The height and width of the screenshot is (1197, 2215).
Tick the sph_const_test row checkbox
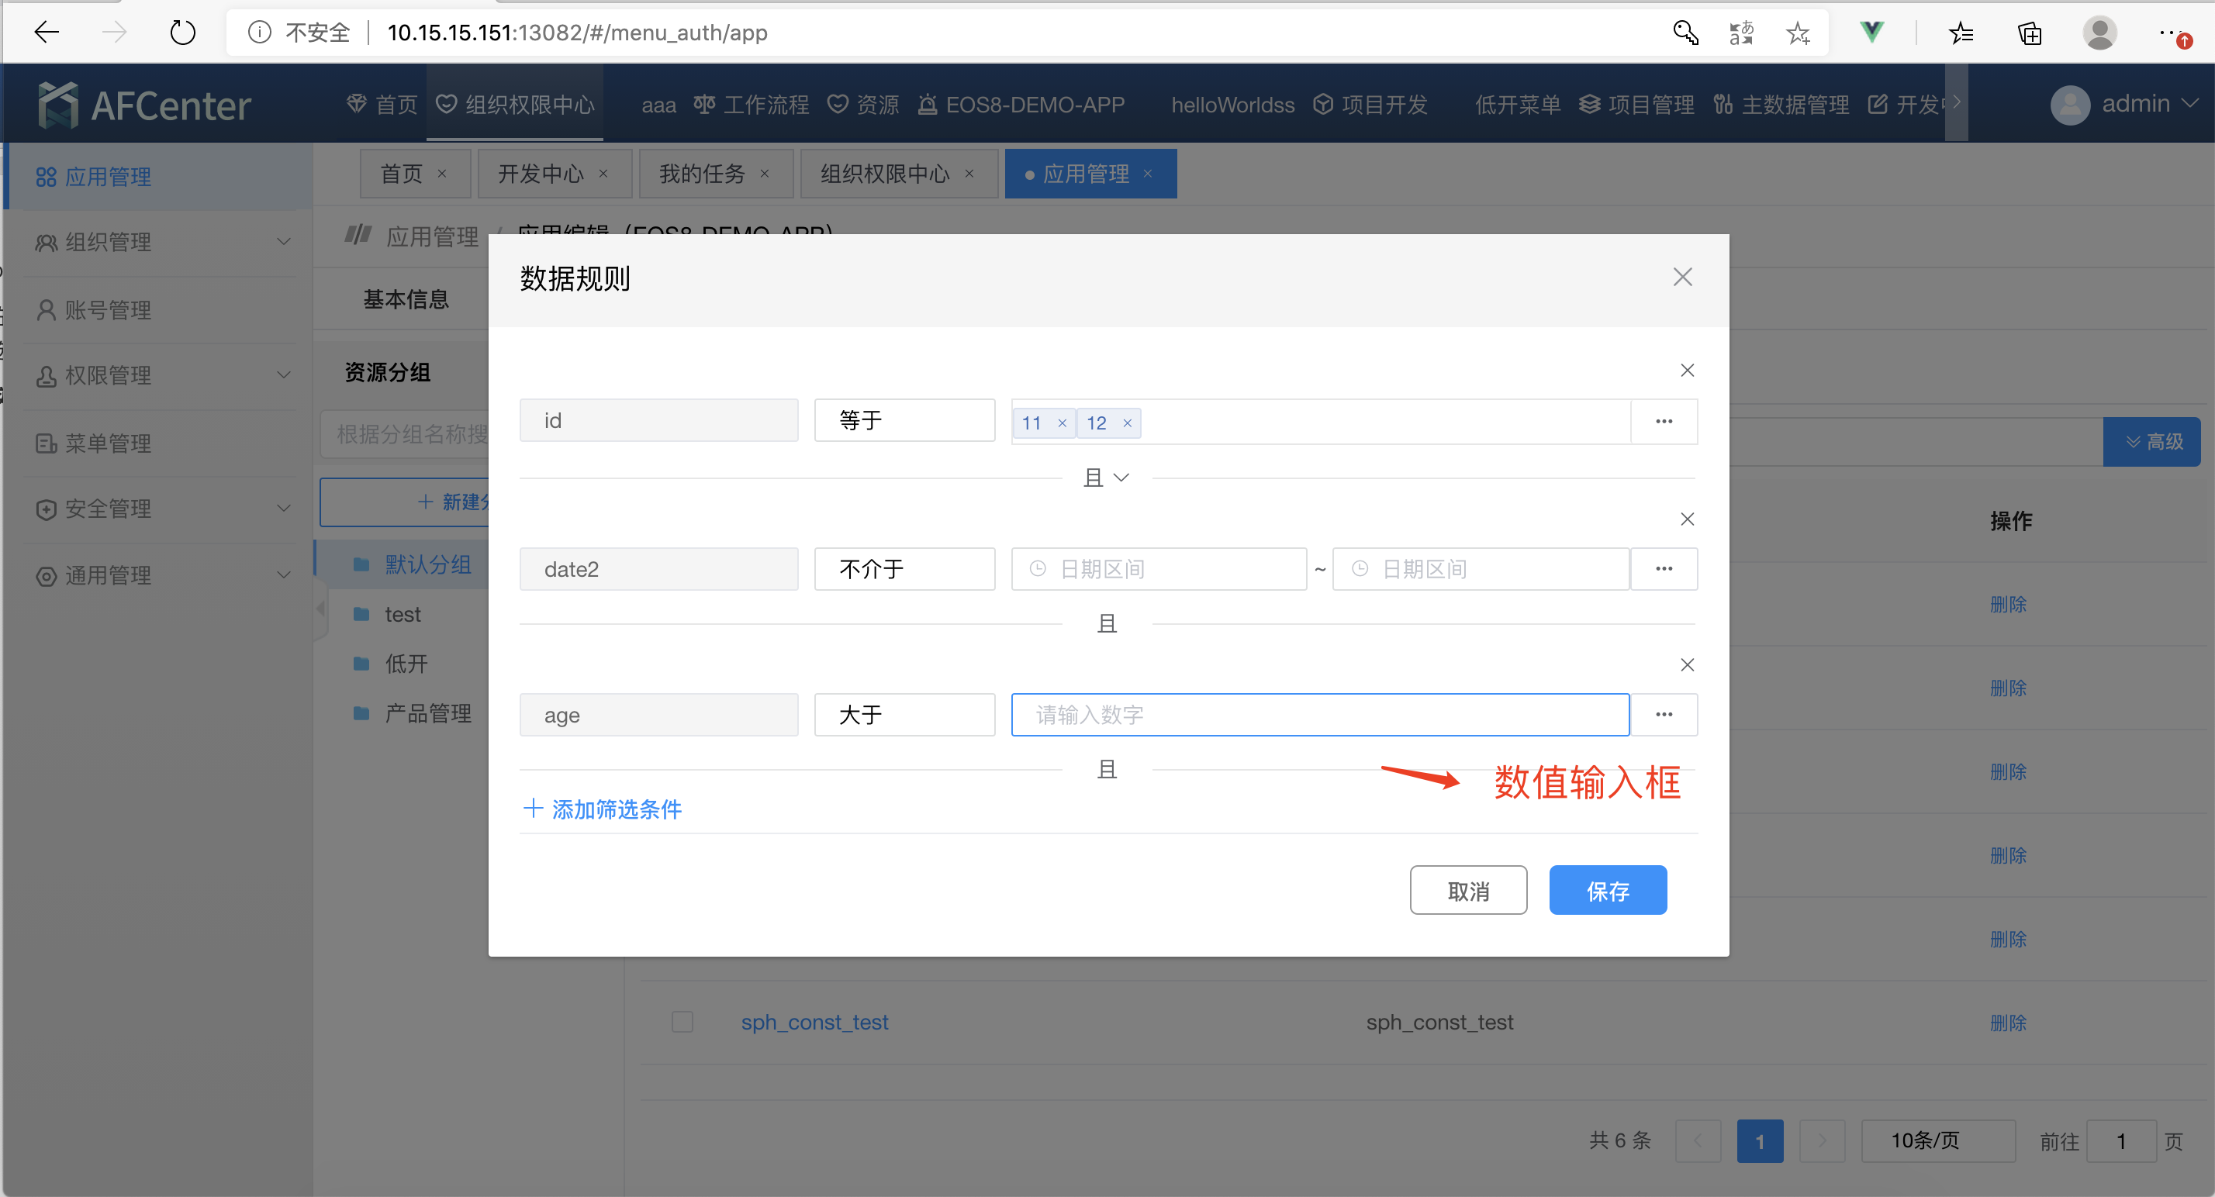(682, 1021)
